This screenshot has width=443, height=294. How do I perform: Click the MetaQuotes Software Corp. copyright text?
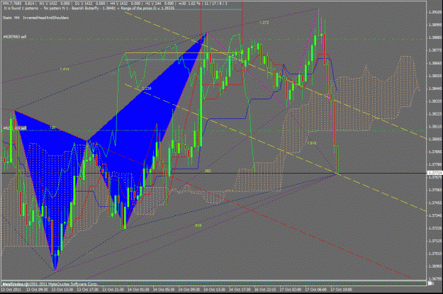pos(50,284)
